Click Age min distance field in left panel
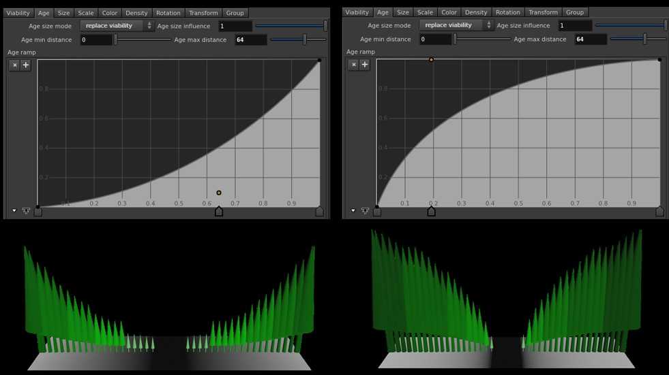Image resolution: width=669 pixels, height=375 pixels. (96, 39)
